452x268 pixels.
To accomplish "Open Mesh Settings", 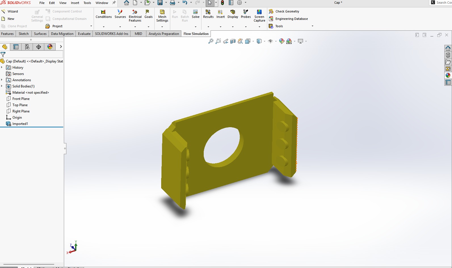I will click(x=162, y=16).
